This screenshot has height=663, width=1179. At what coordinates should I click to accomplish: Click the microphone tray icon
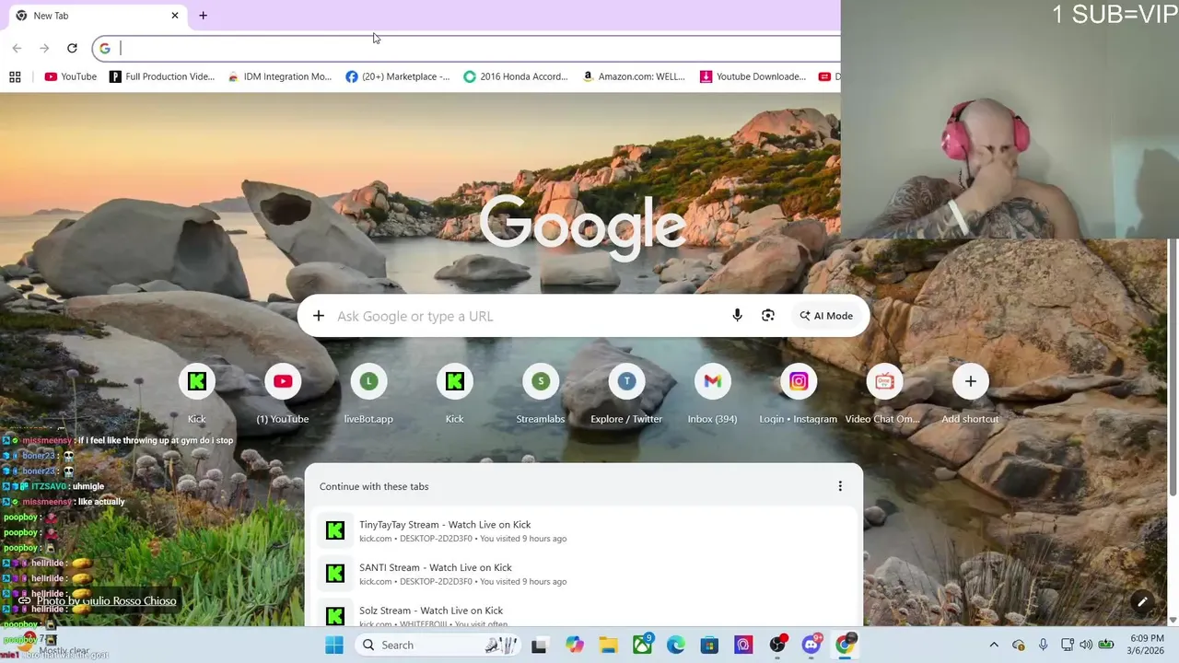1043,645
